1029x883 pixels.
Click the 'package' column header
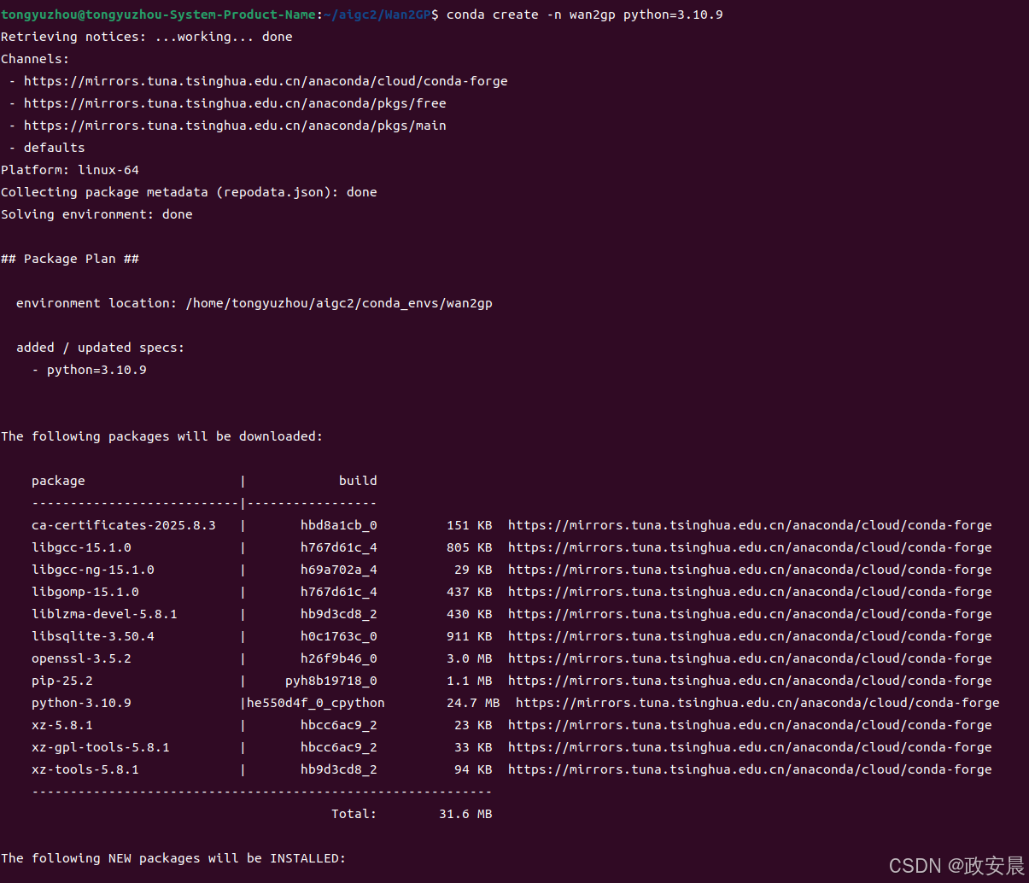58,481
